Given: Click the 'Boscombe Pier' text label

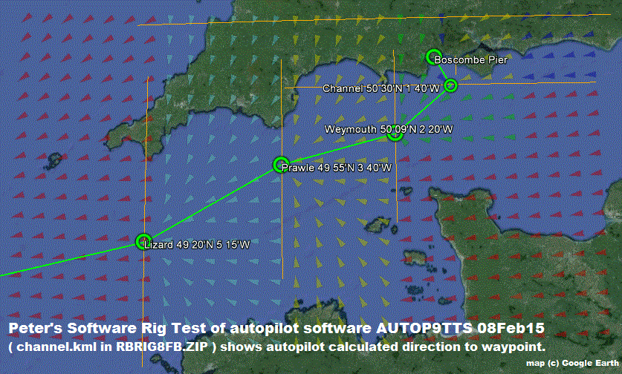Looking at the screenshot, I should pos(471,59).
